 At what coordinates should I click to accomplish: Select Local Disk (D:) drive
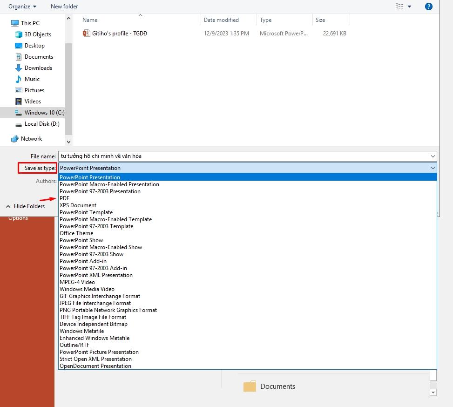[x=41, y=124]
